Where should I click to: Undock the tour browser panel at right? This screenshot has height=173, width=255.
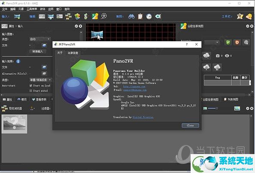point(247,108)
